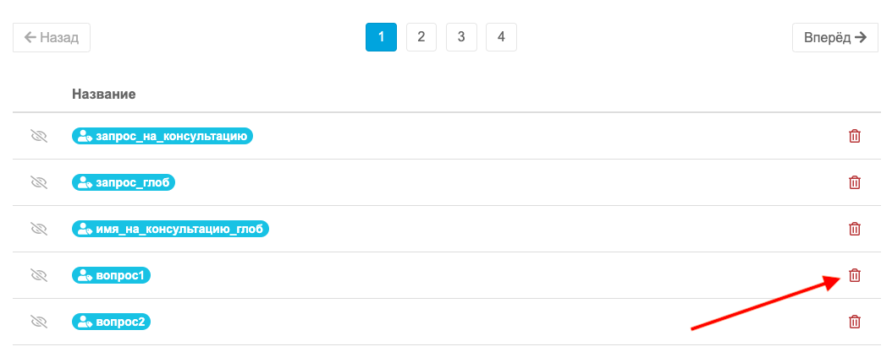Delete the запрос_на_консультацию variable with trash icon
This screenshot has height=352, width=892.
coord(854,136)
